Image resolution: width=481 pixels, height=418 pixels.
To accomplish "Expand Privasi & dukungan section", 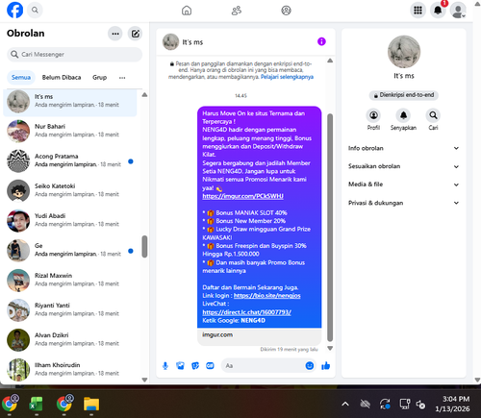I will [x=403, y=203].
